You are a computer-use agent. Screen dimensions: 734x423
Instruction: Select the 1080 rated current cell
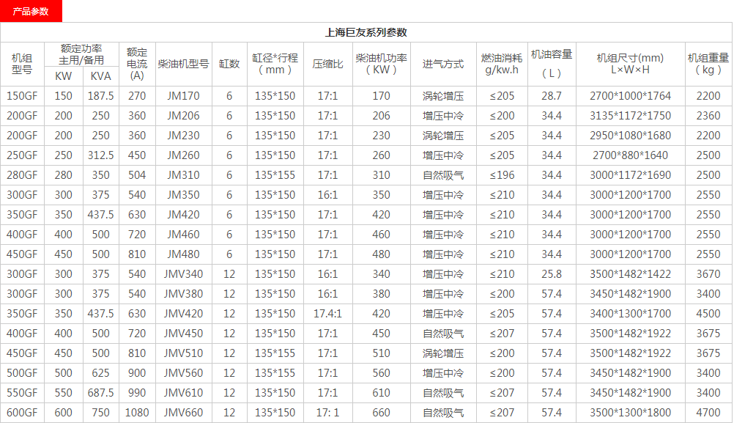click(137, 413)
